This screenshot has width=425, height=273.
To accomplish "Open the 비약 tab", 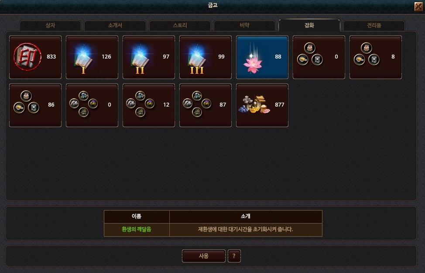I will tap(244, 25).
